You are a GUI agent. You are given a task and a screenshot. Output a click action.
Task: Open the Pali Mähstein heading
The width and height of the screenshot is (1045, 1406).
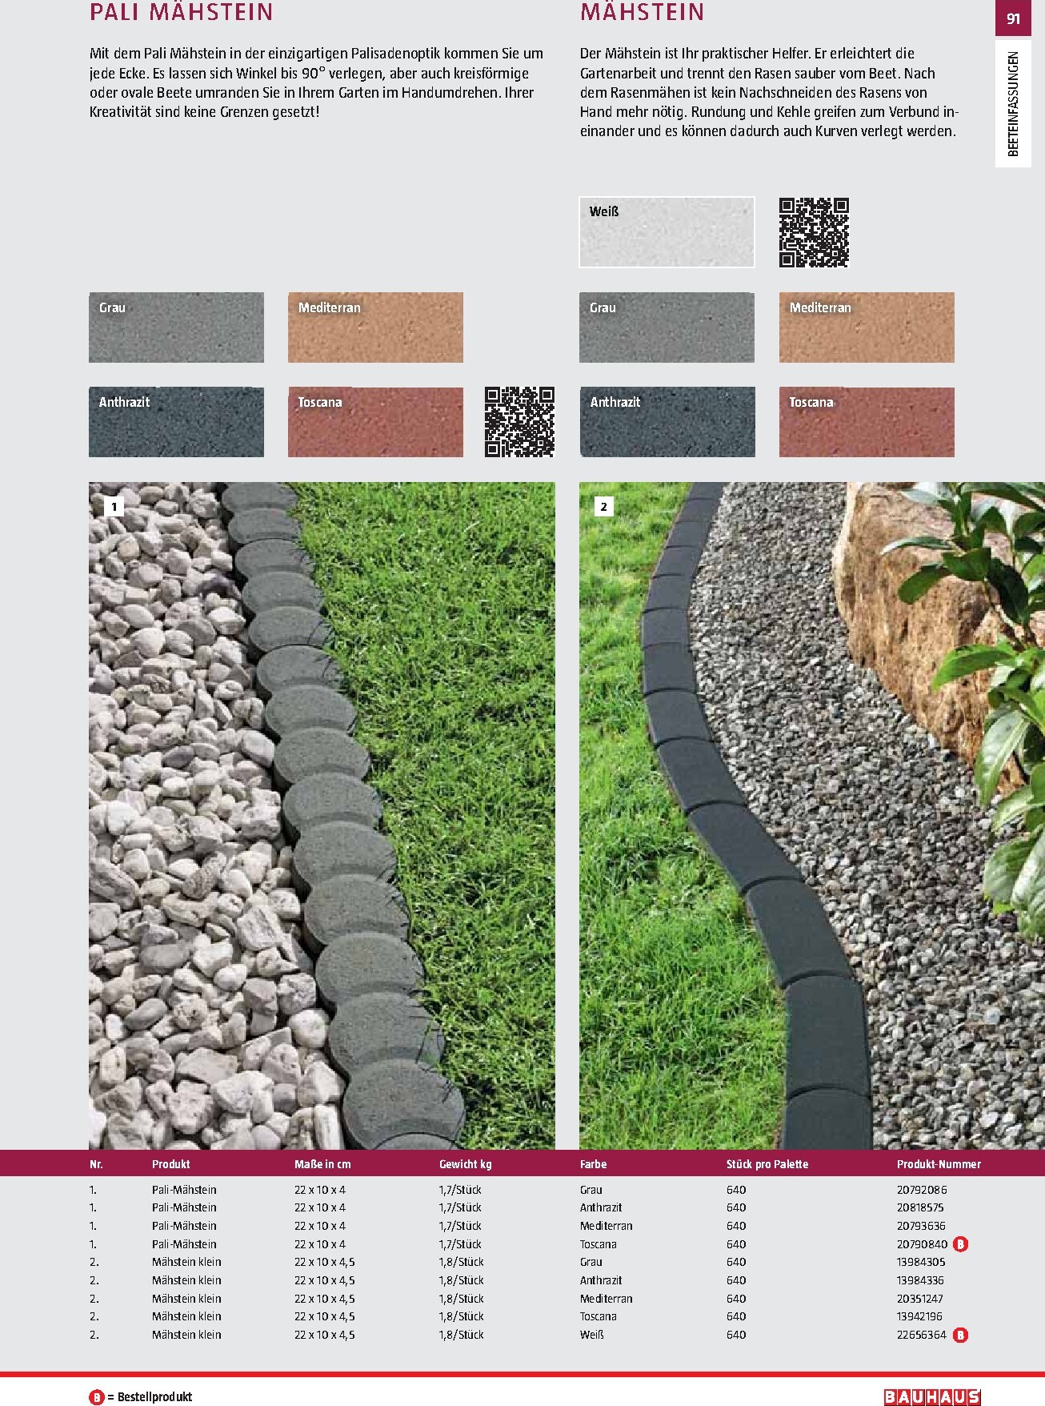pos(182,13)
